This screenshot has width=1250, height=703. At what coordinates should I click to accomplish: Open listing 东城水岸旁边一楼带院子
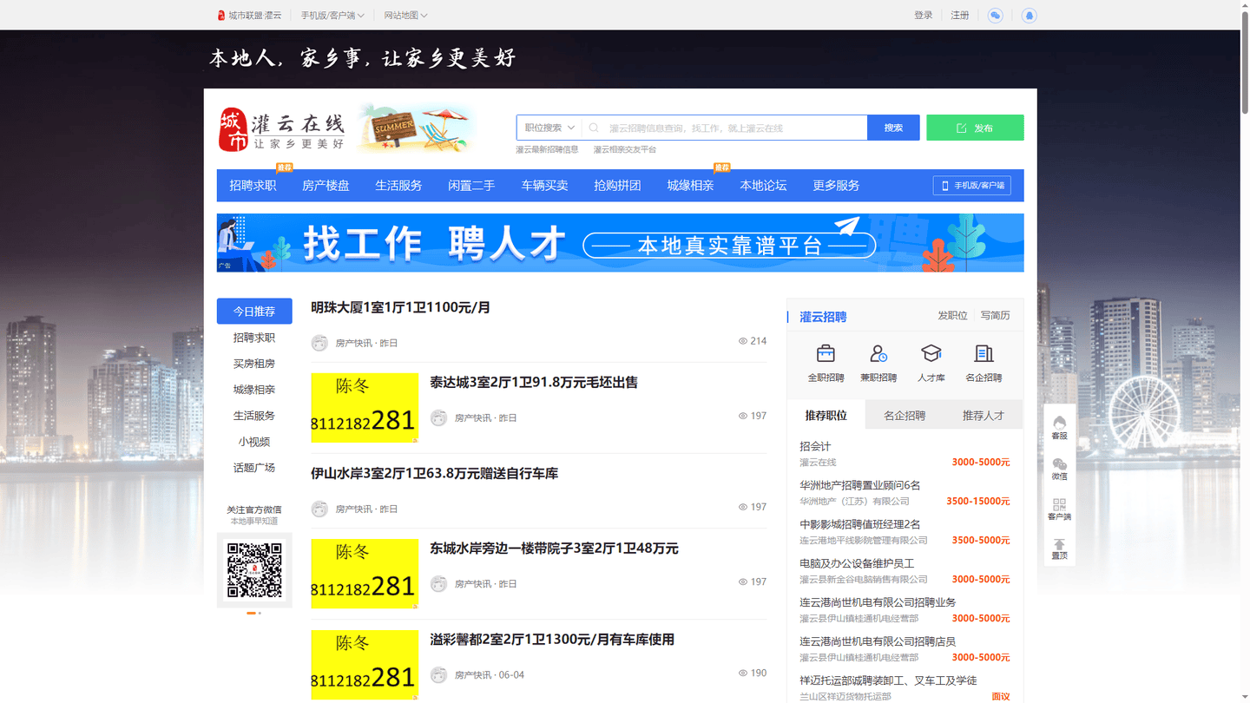[x=555, y=549]
